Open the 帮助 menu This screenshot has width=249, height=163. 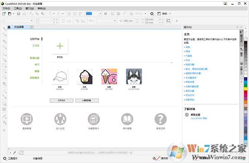click(41, 8)
